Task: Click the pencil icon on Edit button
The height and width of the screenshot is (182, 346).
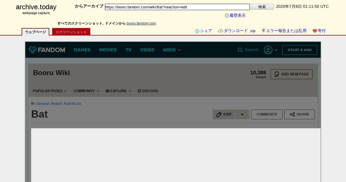Action: coord(219,114)
